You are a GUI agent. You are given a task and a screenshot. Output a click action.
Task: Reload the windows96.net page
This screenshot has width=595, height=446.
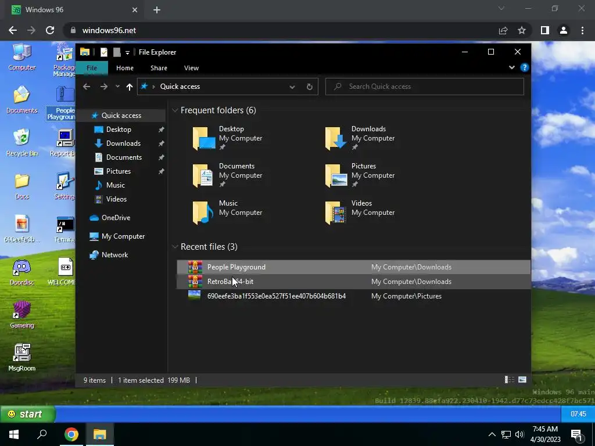click(50, 30)
